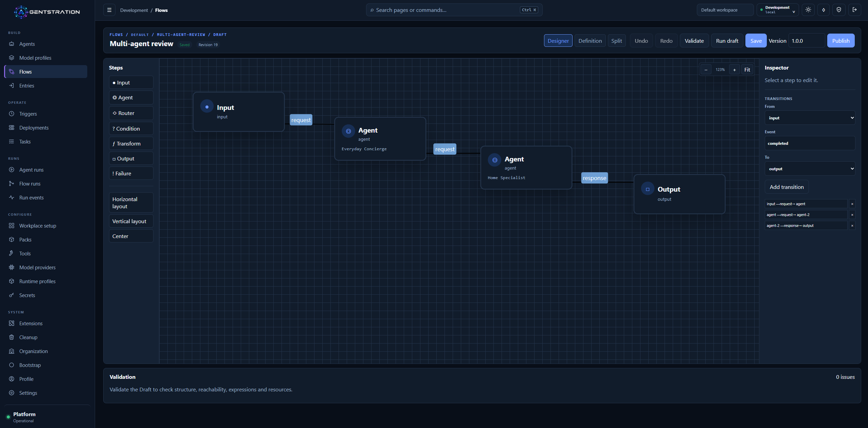Open Runtime profiles page
The image size is (868, 428).
click(46, 281)
